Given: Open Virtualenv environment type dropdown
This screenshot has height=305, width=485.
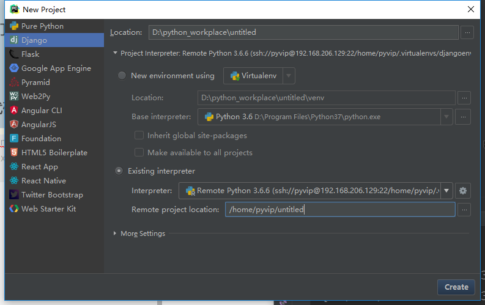Looking at the screenshot, I should [289, 76].
